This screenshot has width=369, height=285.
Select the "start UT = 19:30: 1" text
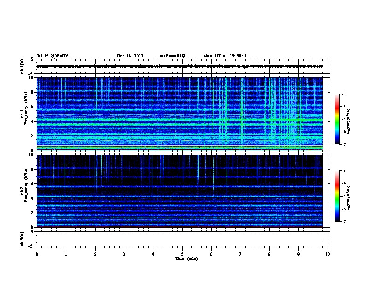coord(225,56)
